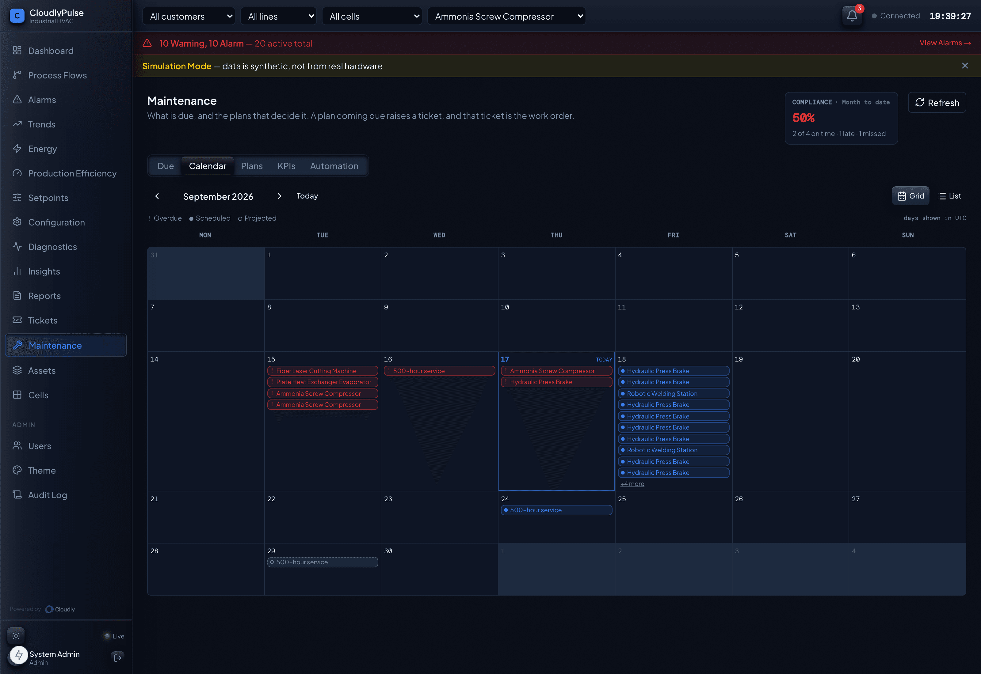Open Process Flows from sidebar
981x674 pixels.
pyautogui.click(x=66, y=75)
